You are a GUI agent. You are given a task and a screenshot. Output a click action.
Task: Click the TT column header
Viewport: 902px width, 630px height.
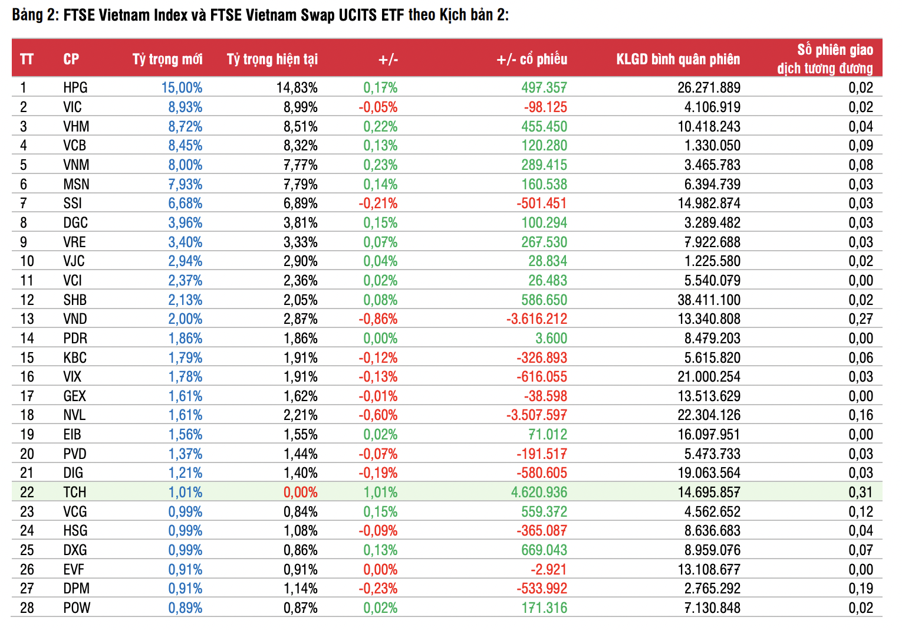pos(27,59)
